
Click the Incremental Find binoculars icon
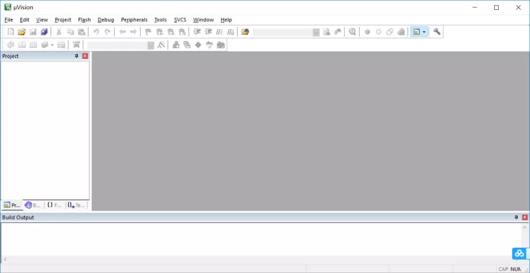coord(337,32)
